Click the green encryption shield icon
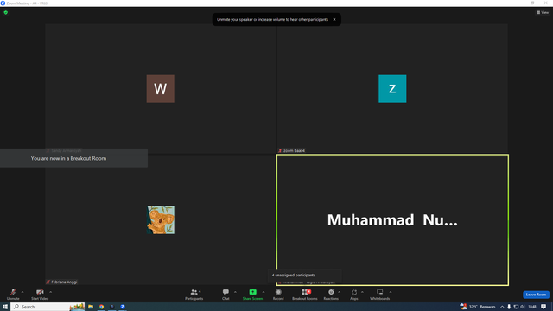Screen dimensions: 553x311 [x=6, y=12]
